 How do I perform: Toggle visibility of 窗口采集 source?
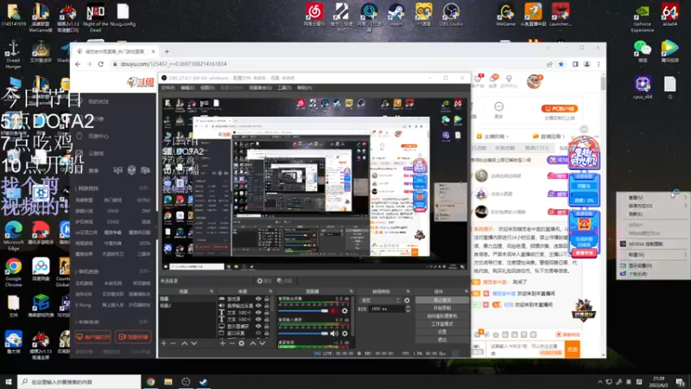coord(258,333)
